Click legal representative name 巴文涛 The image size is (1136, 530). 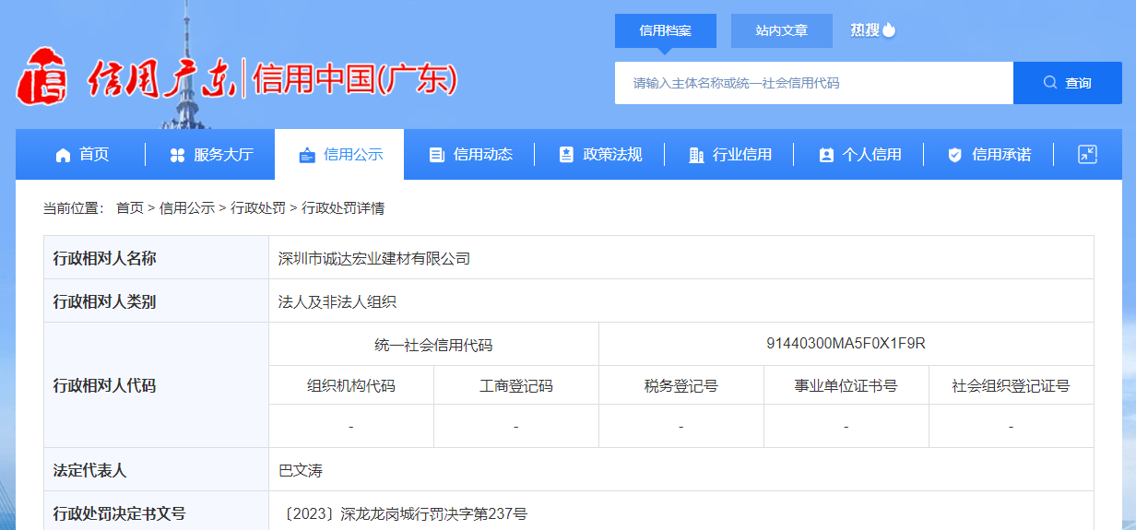click(x=301, y=470)
